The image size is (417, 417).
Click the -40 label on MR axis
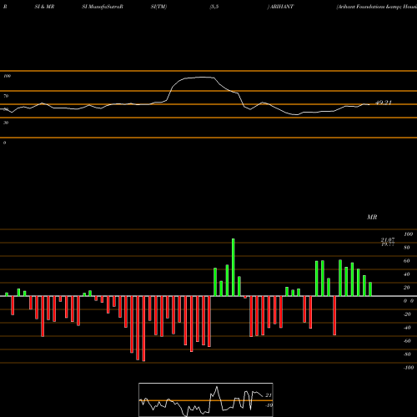pos(407,328)
